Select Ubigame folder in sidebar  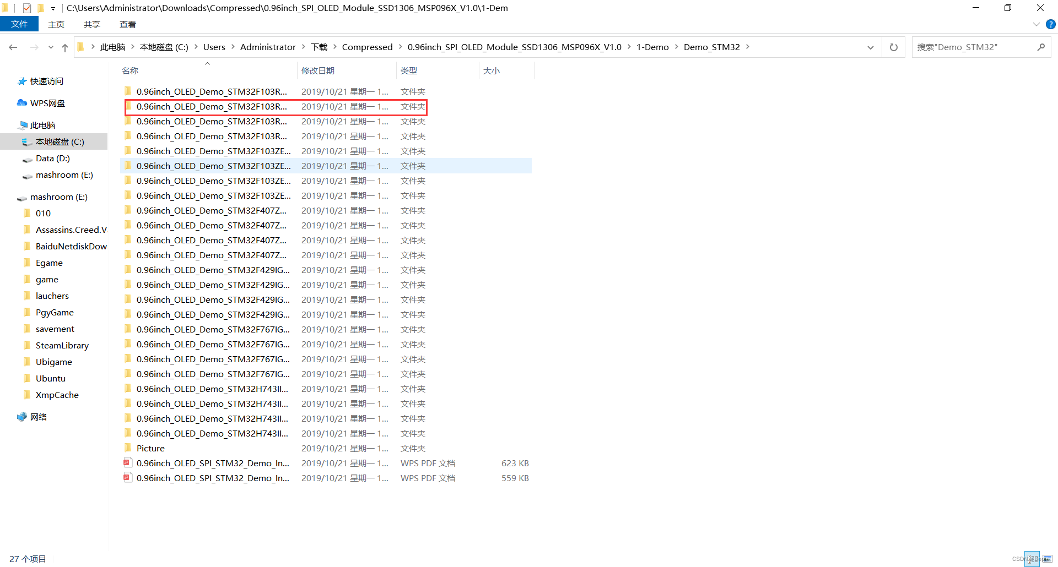click(x=54, y=362)
